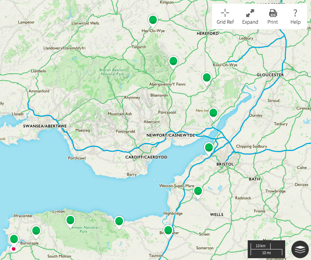Click the Brecon Beacons National Park label
The height and width of the screenshot is (260, 311).
coord(112,72)
